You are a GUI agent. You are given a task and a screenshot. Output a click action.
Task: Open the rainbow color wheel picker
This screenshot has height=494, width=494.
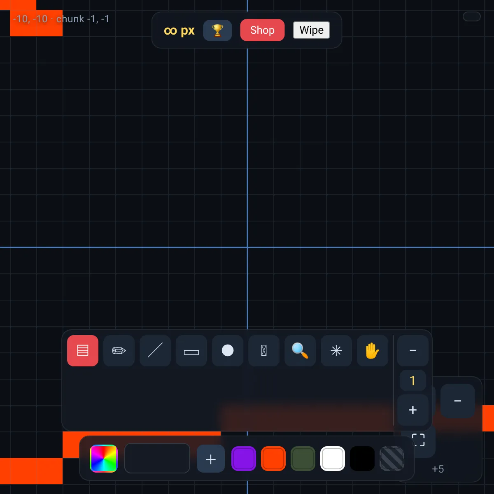tap(104, 459)
